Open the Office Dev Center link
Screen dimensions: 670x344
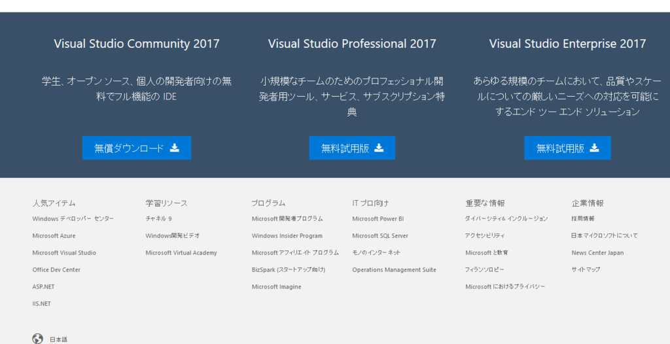pos(56,270)
